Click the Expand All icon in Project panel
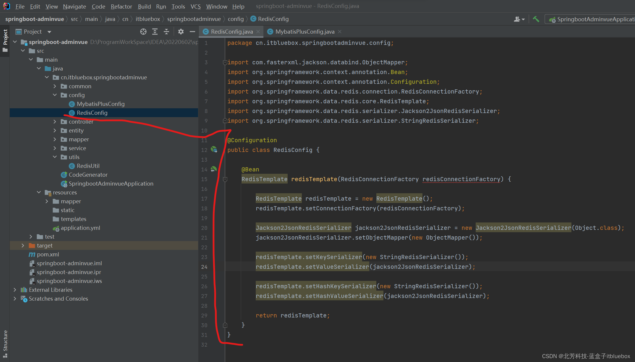This screenshot has height=362, width=635. [155, 32]
